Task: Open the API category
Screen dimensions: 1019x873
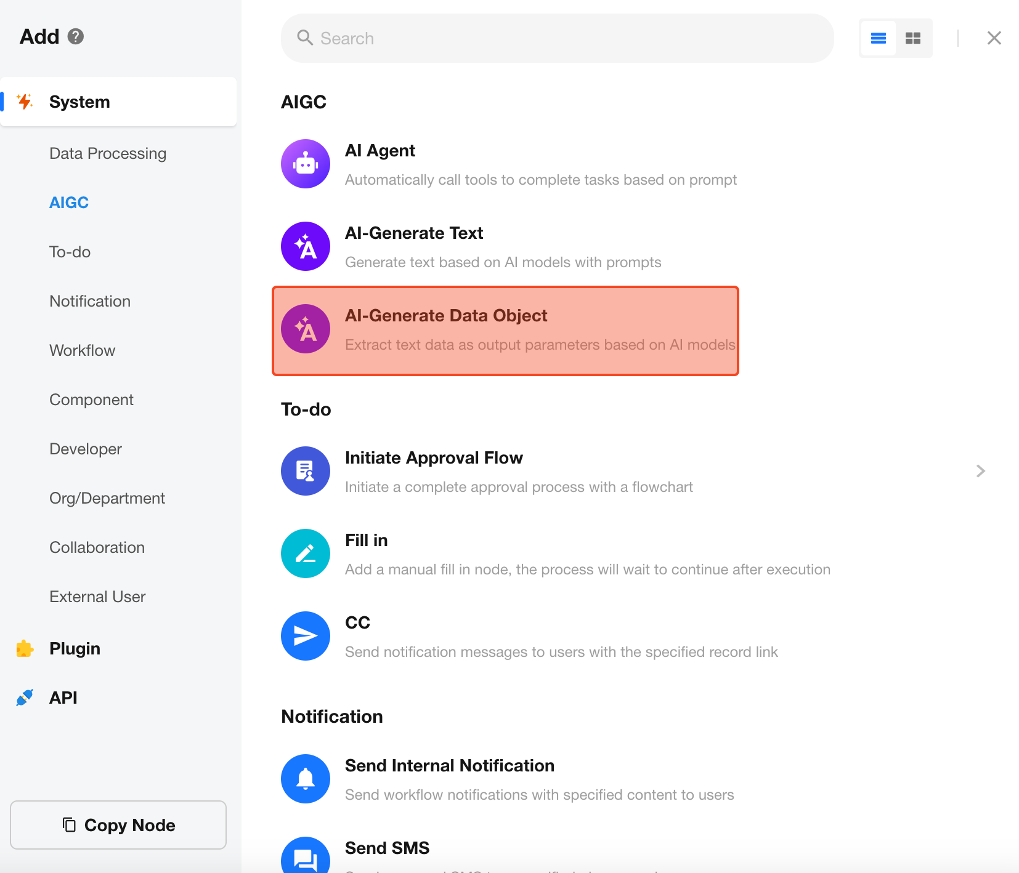Action: tap(63, 698)
